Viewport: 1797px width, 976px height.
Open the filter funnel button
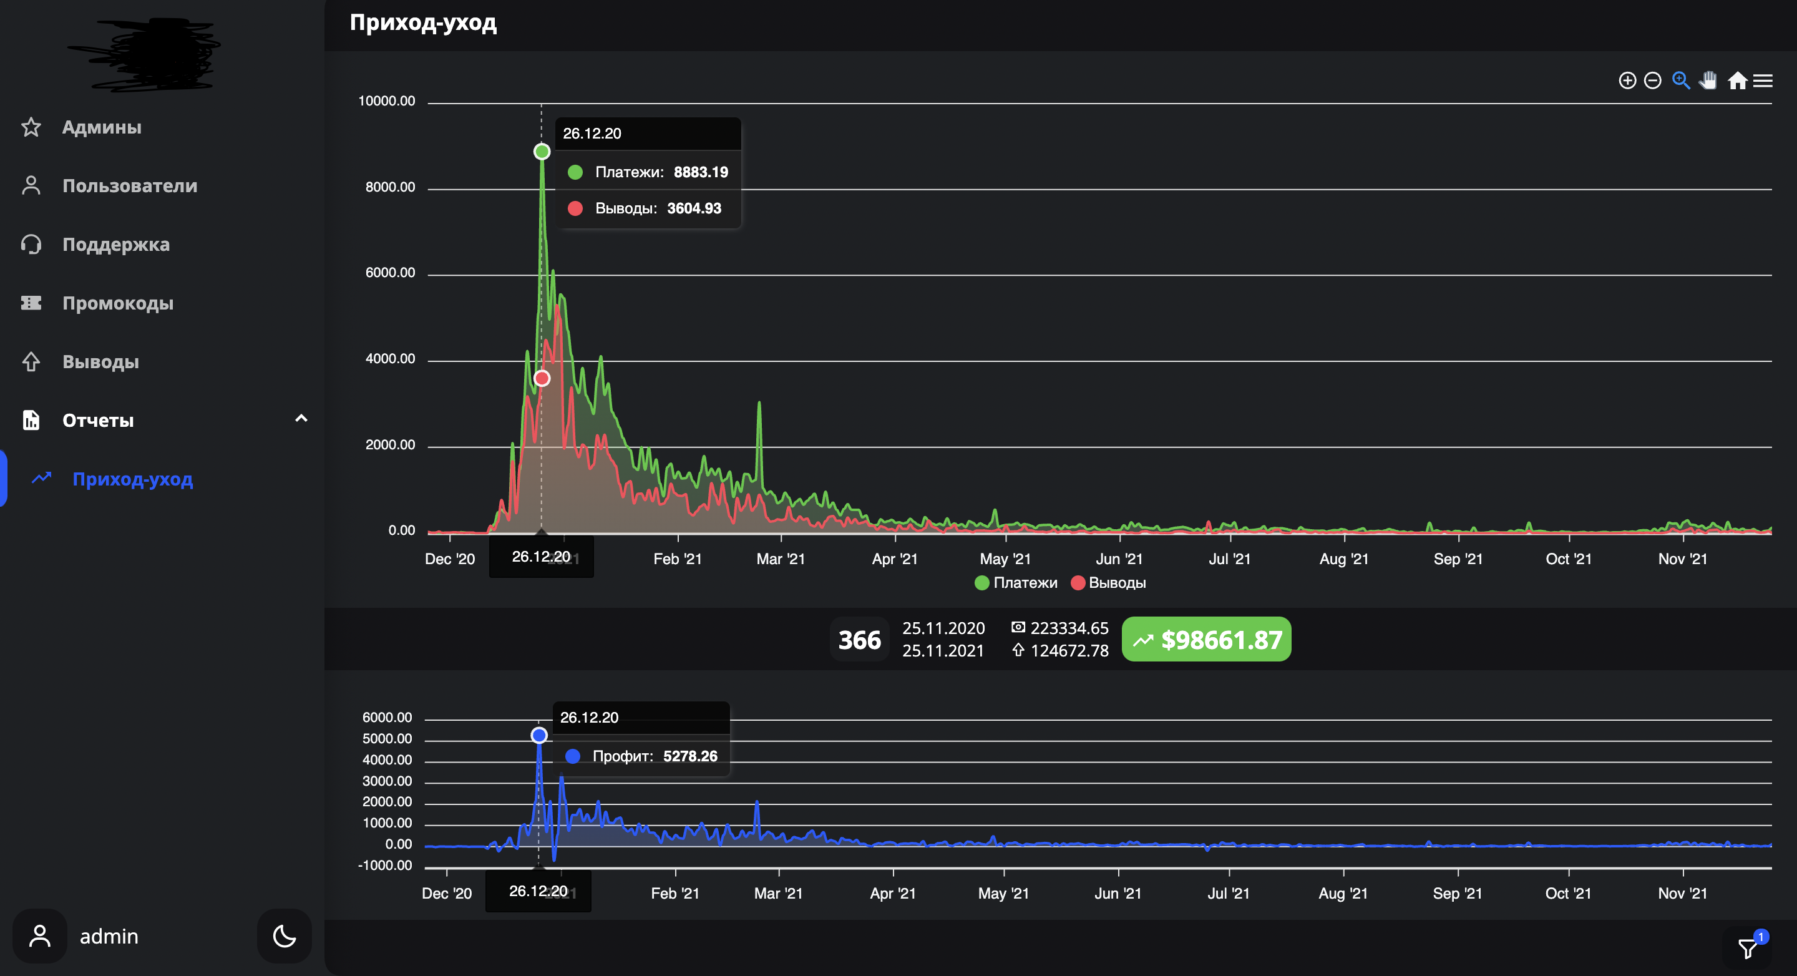[1748, 948]
